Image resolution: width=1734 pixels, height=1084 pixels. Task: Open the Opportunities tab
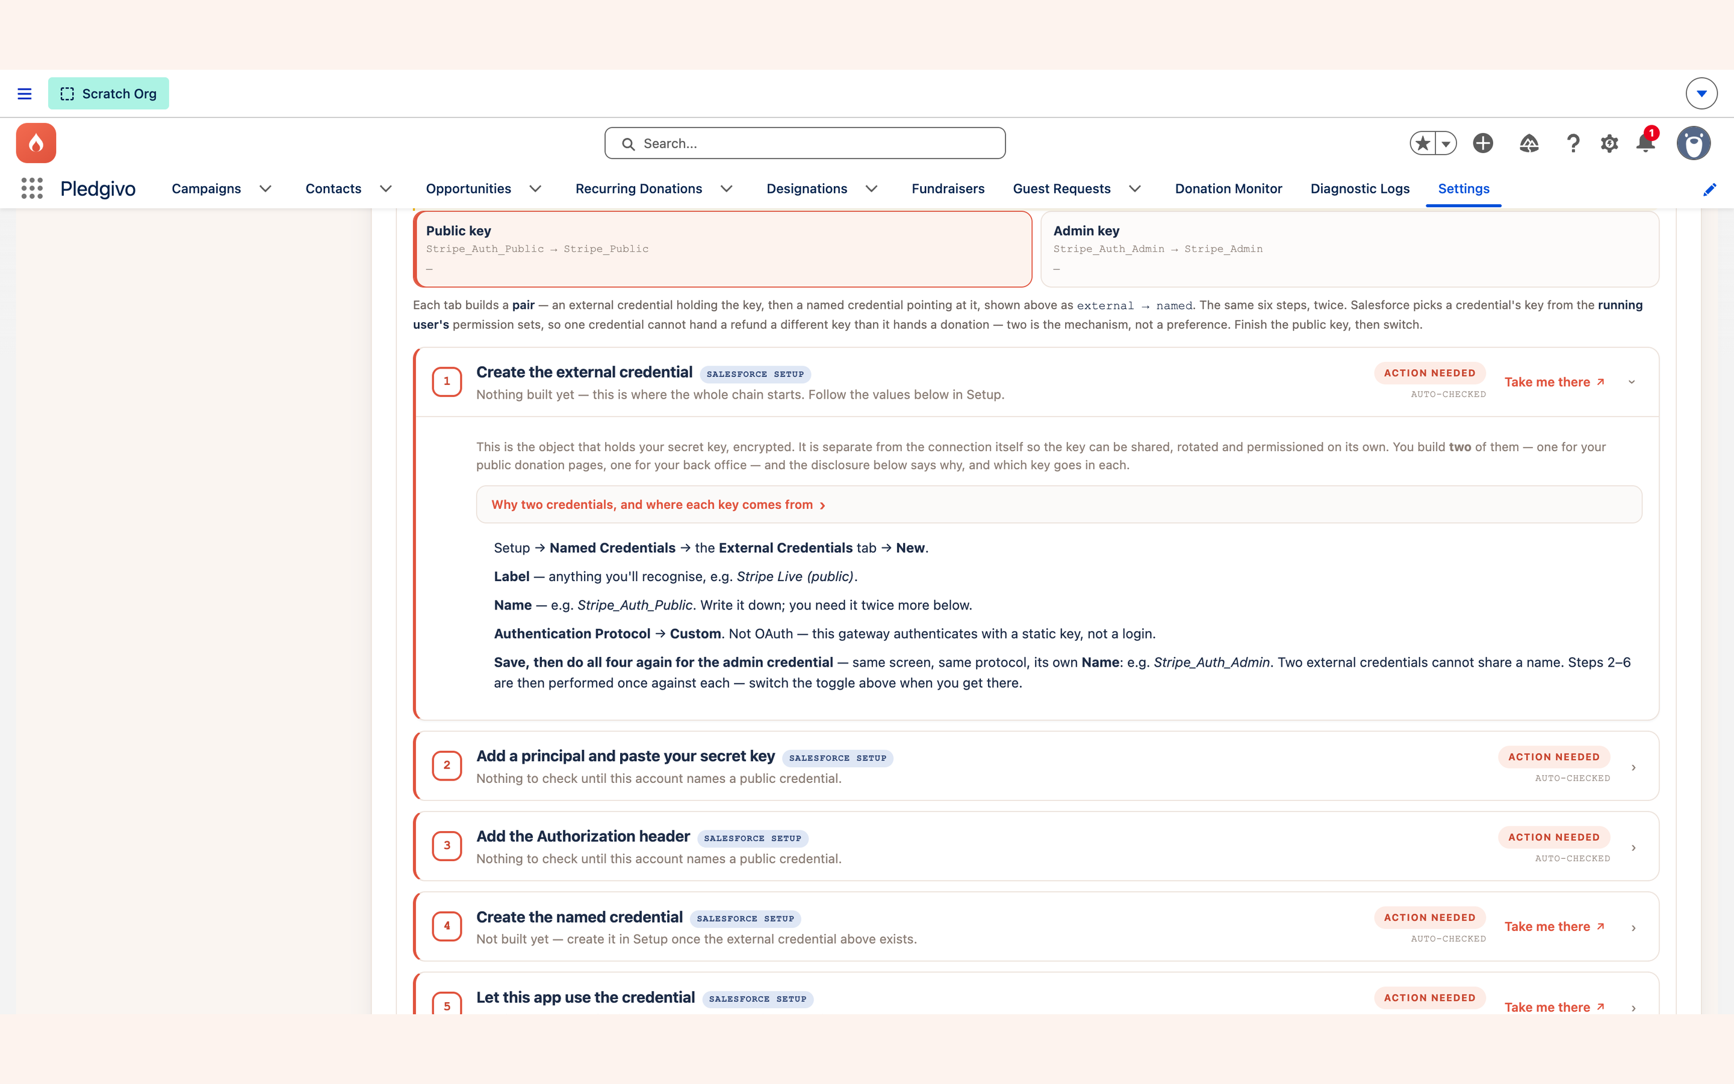click(468, 188)
